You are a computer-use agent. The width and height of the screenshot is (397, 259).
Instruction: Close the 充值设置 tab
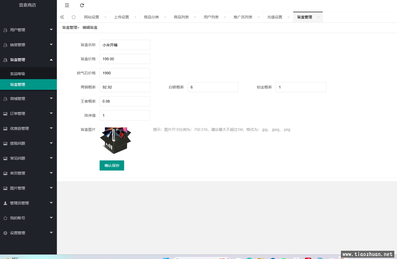(x=289, y=17)
